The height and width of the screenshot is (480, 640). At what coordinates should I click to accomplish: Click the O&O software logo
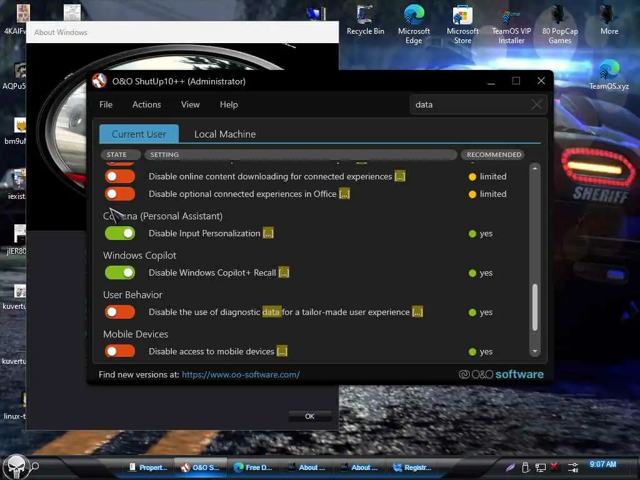(501, 374)
